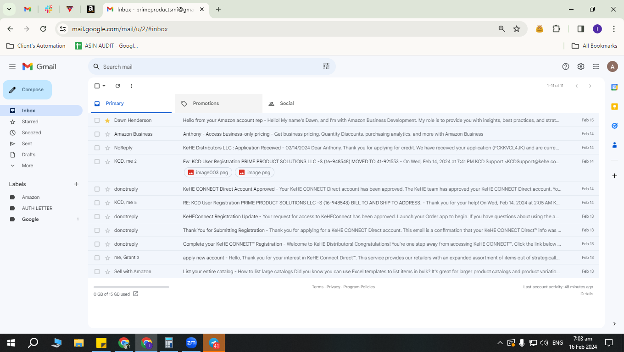Open storage management link icon
Viewport: 624px width, 352px height.
tap(136, 294)
